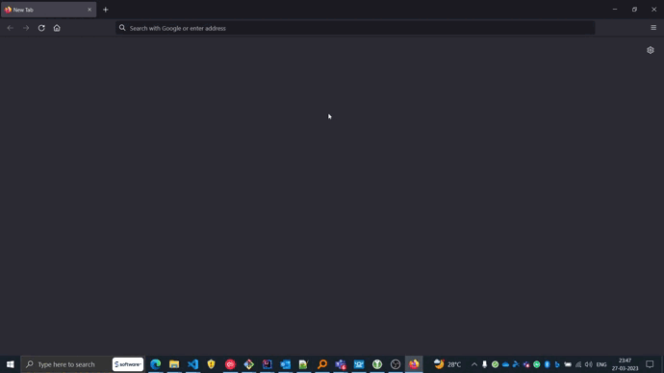The height and width of the screenshot is (373, 664).
Task: Open the notification center icon
Action: (650, 364)
